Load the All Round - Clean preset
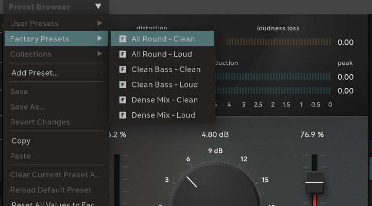 click(162, 39)
